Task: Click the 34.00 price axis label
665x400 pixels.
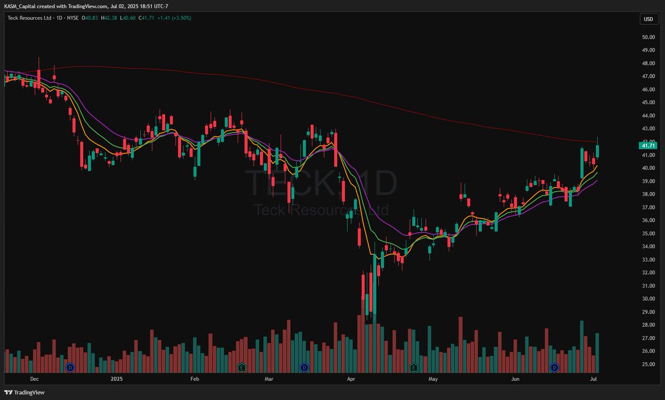Action: tap(649, 247)
